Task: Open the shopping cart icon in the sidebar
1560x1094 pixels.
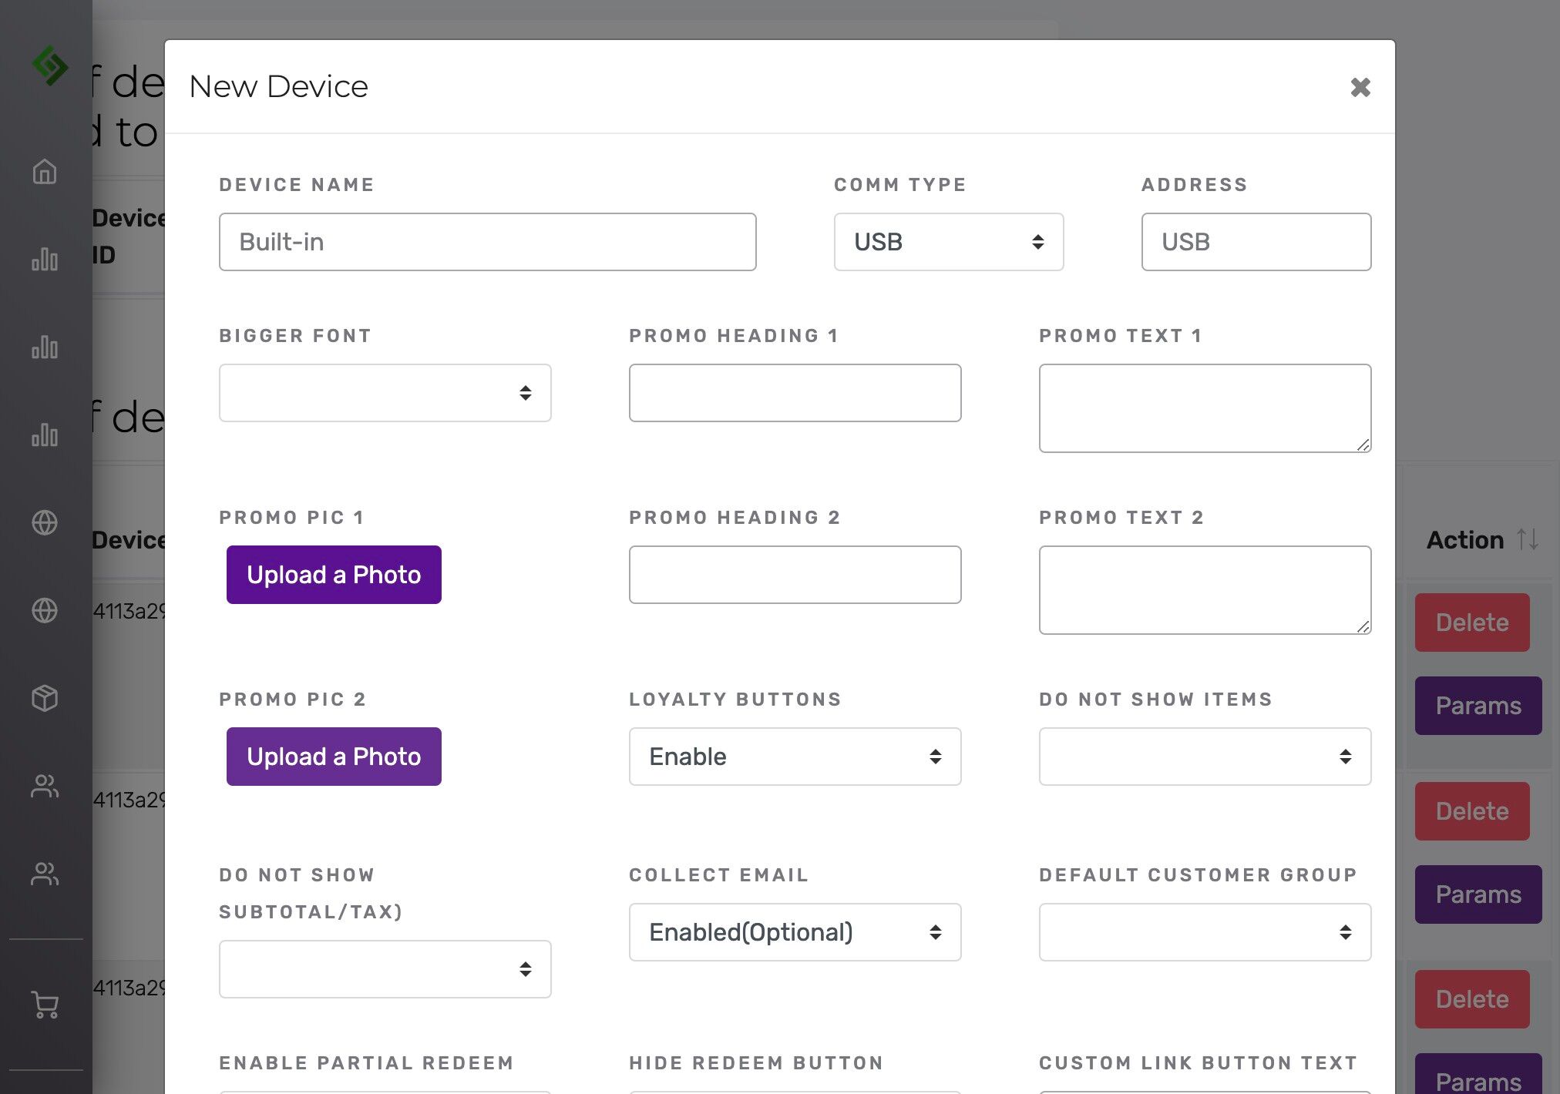Action: click(45, 1005)
